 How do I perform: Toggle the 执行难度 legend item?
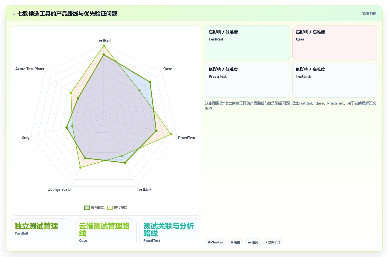117,207
